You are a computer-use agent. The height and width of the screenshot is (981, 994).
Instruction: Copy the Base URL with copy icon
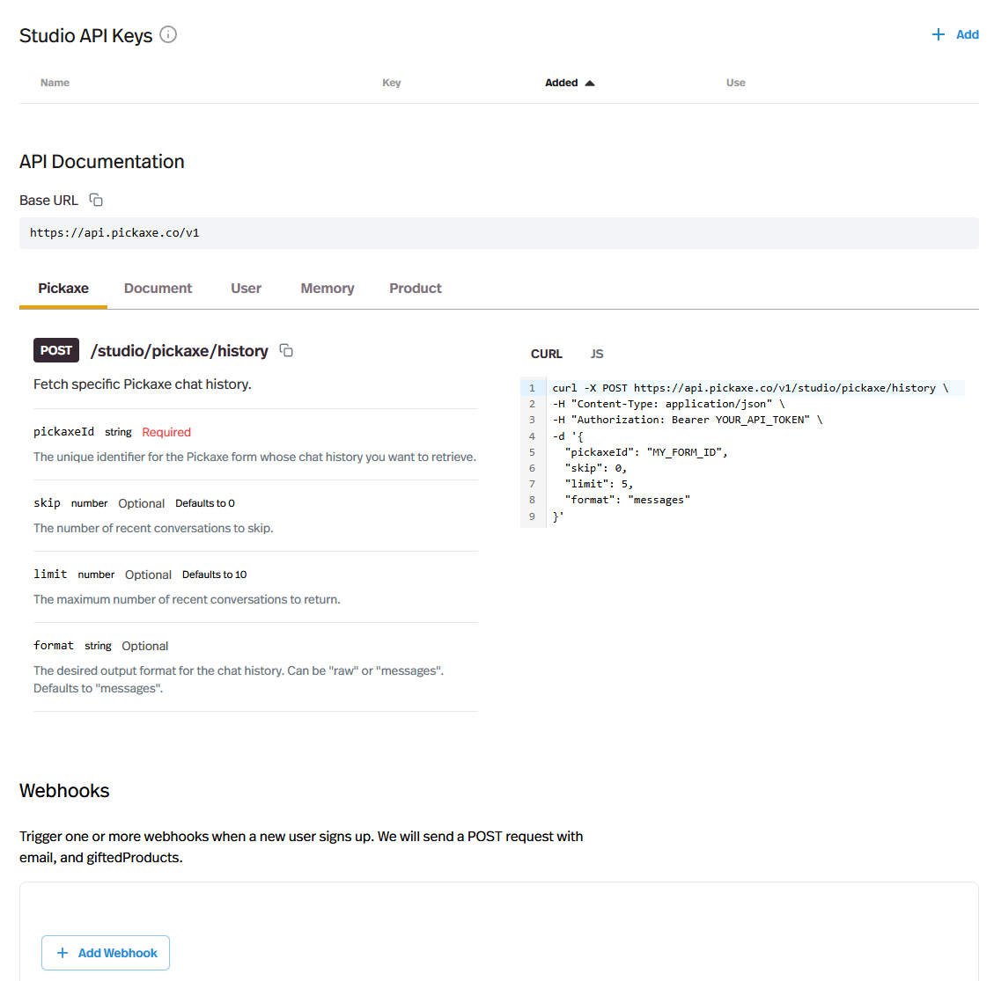coord(96,201)
